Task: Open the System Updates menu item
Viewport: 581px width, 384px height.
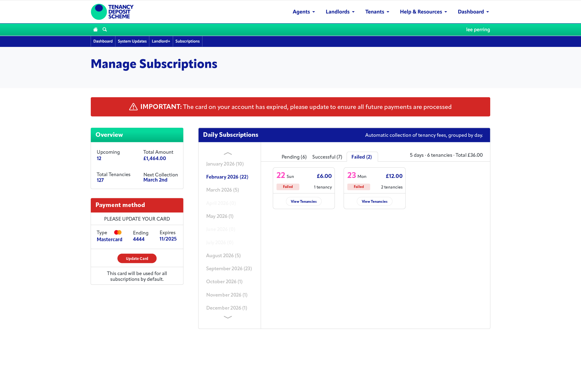Action: (x=132, y=41)
